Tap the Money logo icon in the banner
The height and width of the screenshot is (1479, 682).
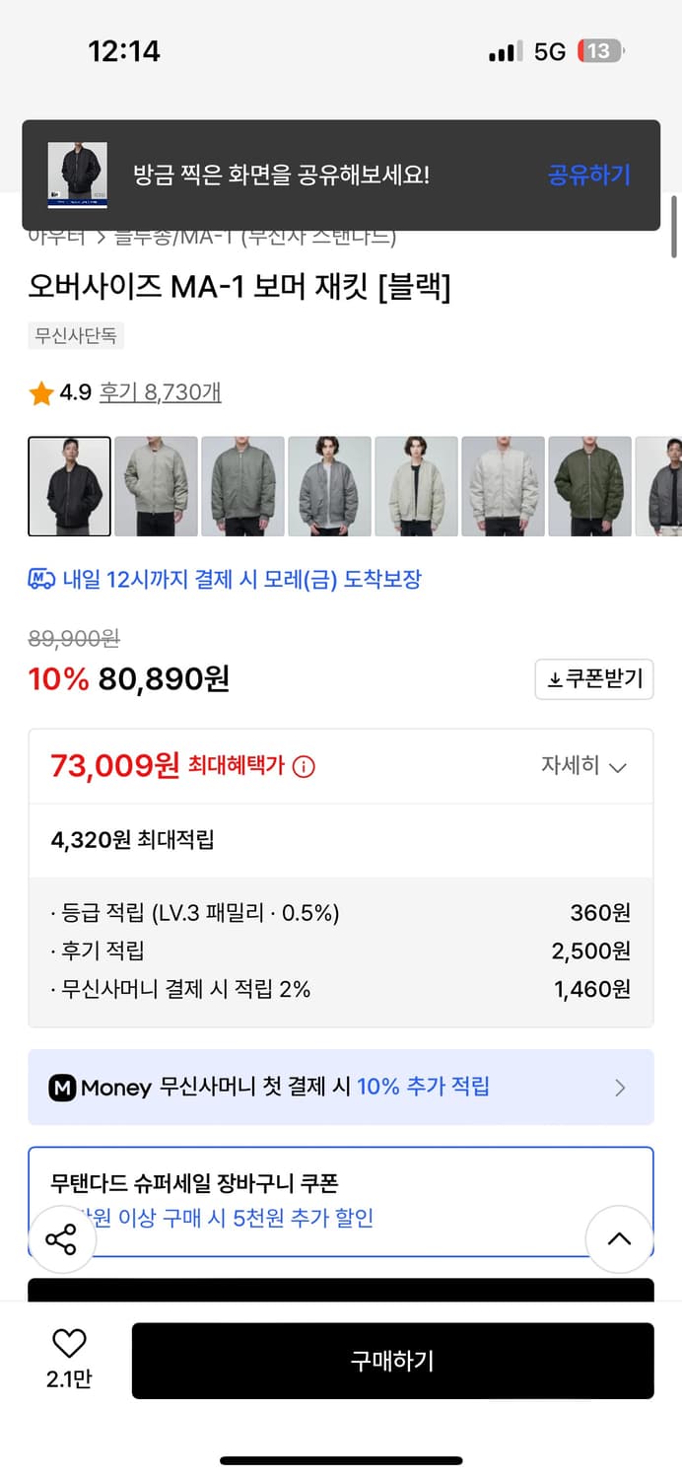click(63, 1087)
